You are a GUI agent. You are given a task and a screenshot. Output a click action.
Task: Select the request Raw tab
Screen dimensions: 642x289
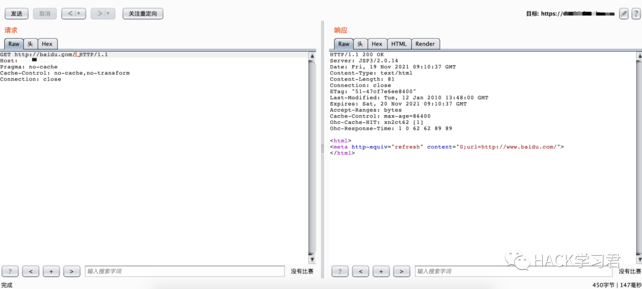tap(14, 44)
